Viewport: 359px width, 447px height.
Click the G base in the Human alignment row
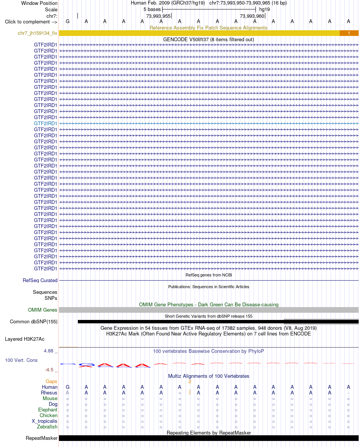(x=68, y=387)
